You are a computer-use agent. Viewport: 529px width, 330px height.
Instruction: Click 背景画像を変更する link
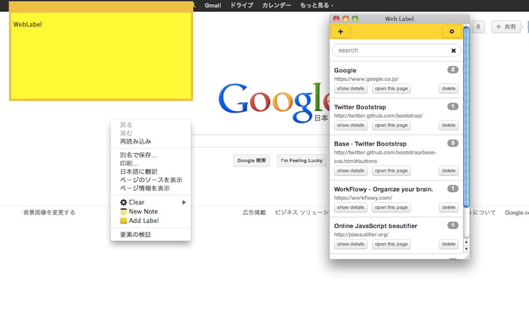49,212
